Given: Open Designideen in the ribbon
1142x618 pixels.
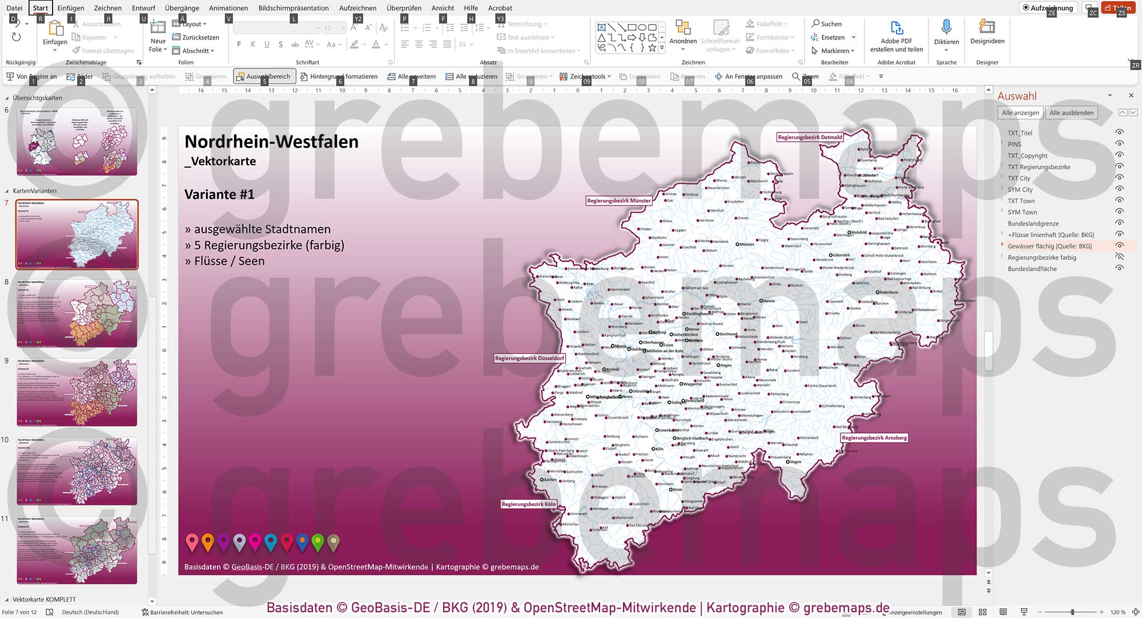Looking at the screenshot, I should 987,35.
